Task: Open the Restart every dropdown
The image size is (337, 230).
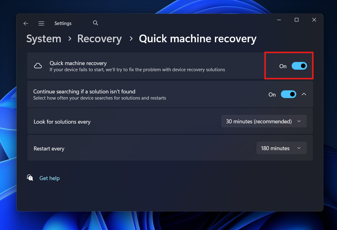Action: click(282, 148)
